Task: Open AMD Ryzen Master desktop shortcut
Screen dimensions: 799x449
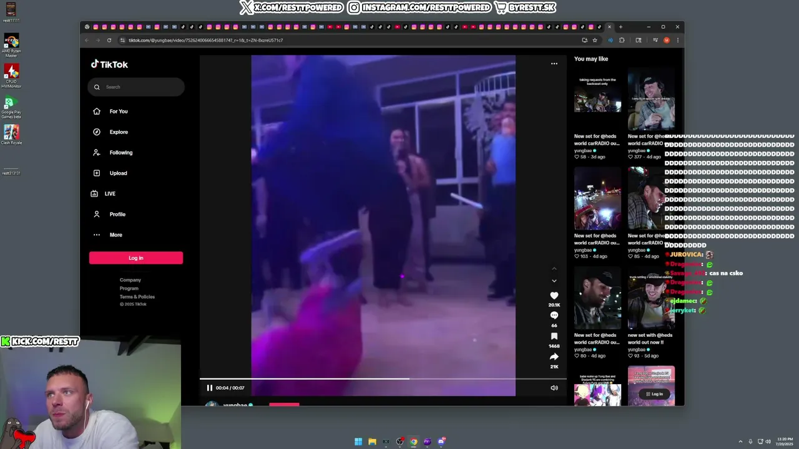Action: [x=11, y=46]
